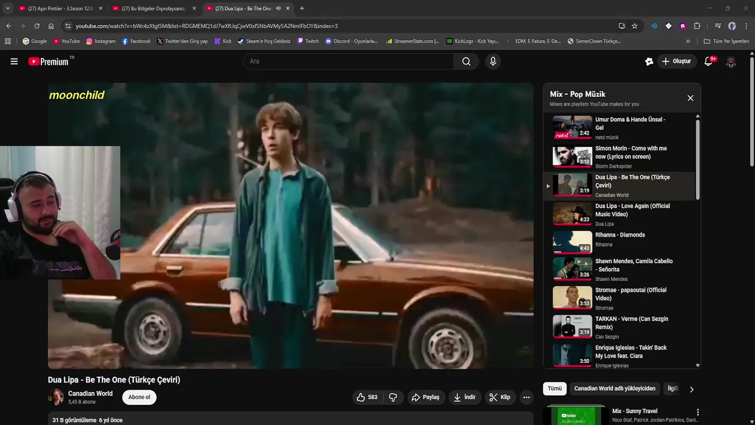
Task: Bookmark this page with the star
Action: pyautogui.click(x=635, y=26)
